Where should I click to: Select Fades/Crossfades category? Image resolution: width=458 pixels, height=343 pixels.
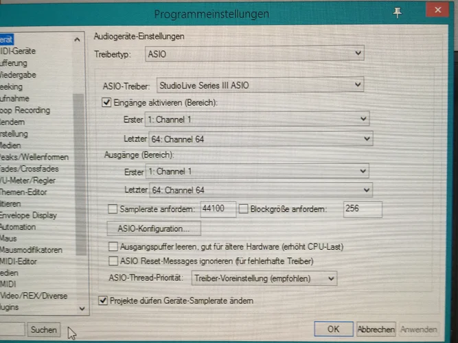[x=30, y=169]
